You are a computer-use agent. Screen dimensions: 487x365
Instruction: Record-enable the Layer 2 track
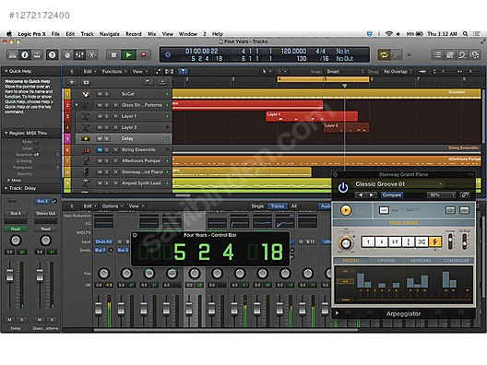116,127
